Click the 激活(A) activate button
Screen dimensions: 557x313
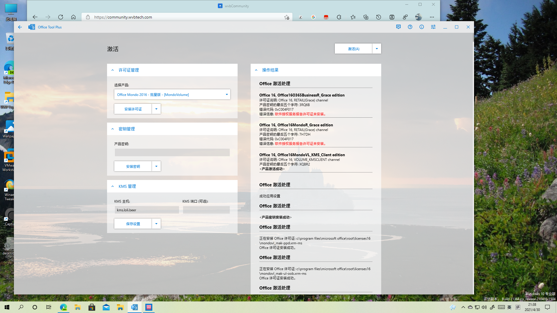pyautogui.click(x=353, y=49)
